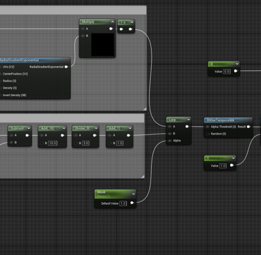Screen dimensions: 261x255
Task: Click input pin A on the Subtract node
Action: [x=12, y=135]
